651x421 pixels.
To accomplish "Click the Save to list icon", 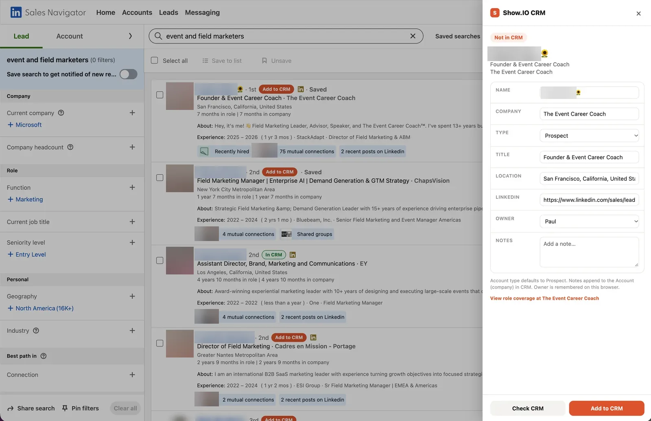I will [205, 61].
